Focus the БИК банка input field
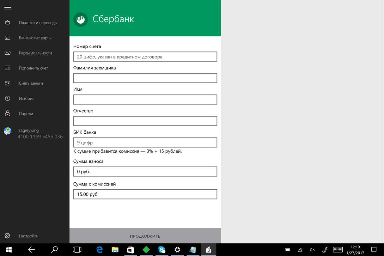 [145, 143]
